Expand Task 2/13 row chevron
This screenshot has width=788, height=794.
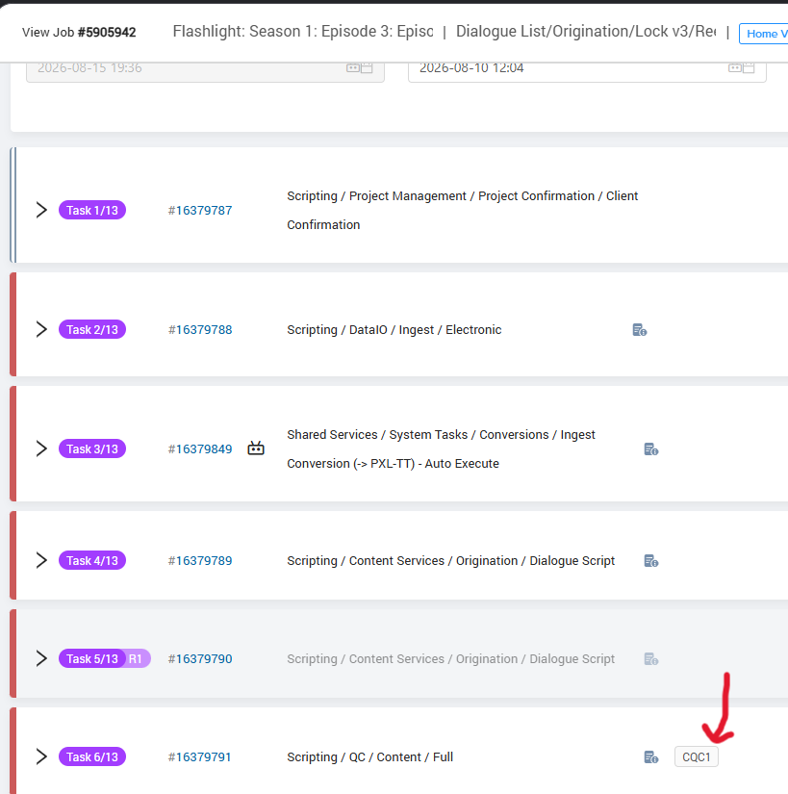pyautogui.click(x=41, y=329)
